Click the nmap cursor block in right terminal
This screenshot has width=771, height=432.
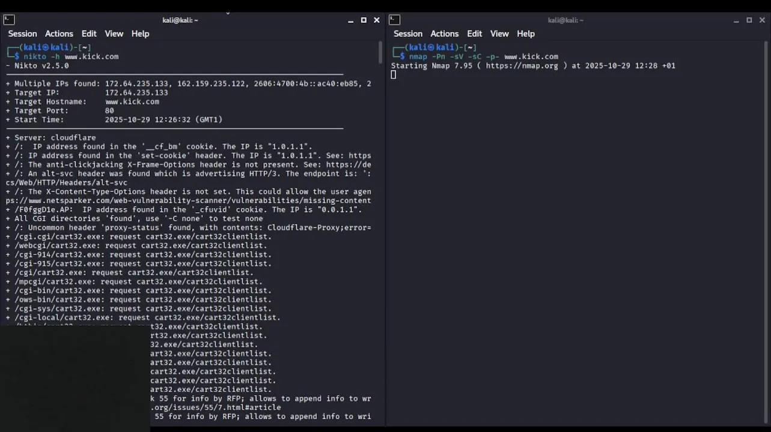tap(394, 74)
